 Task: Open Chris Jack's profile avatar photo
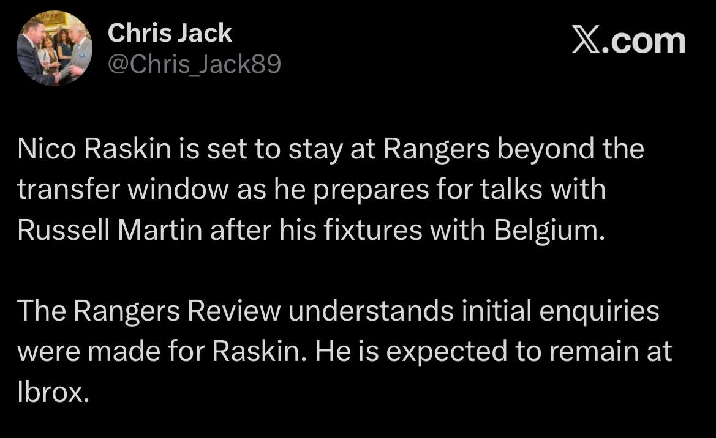click(x=55, y=48)
